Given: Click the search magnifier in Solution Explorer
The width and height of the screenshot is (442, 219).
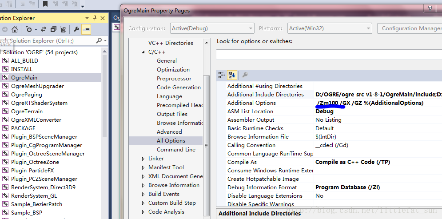Looking at the screenshot, I should click(x=99, y=40).
